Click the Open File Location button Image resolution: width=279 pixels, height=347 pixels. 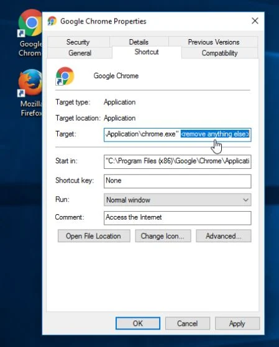[x=94, y=236]
